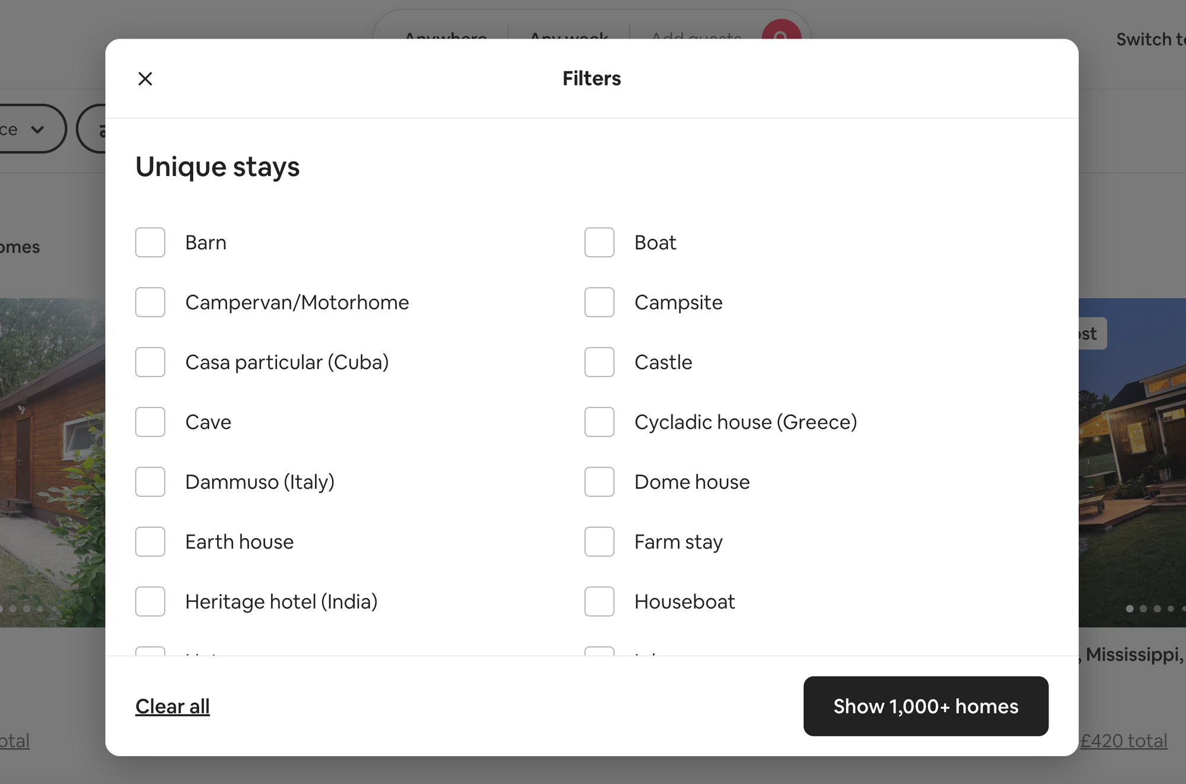Viewport: 1186px width, 784px height.
Task: Check the Earth house checkbox
Action: [x=149, y=542]
